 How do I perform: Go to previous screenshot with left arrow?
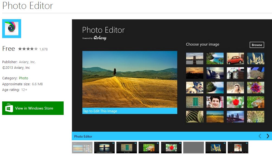260,136
